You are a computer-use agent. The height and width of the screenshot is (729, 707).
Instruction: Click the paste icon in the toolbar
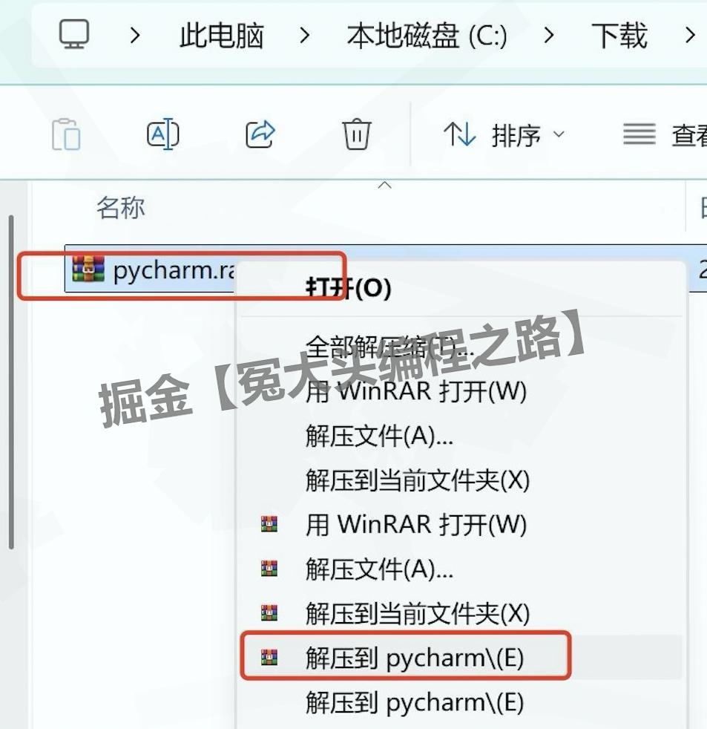point(66,134)
